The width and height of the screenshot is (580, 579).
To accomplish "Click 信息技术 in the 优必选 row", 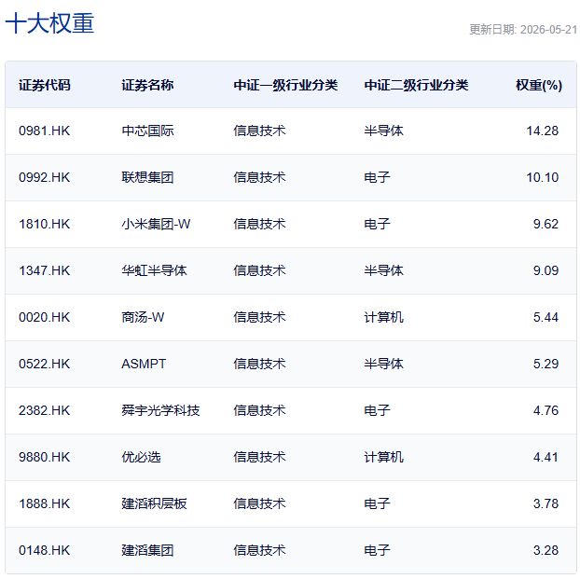I will (259, 457).
